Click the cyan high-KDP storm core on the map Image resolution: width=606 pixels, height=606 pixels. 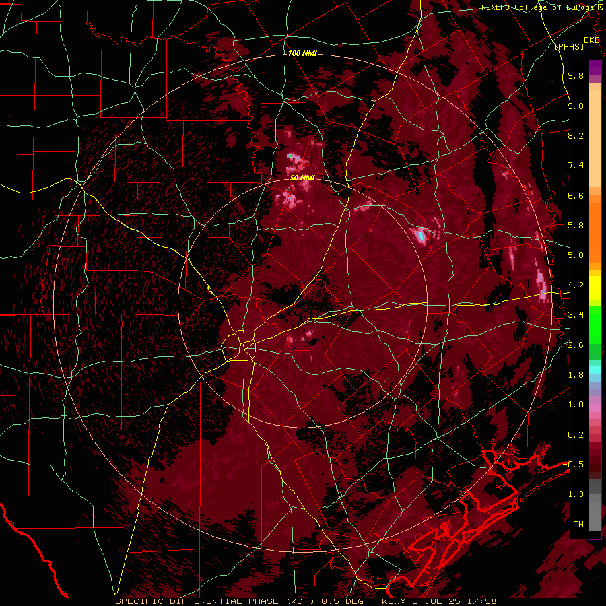(421, 236)
